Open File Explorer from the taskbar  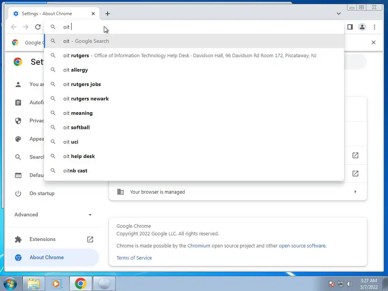(x=34, y=283)
